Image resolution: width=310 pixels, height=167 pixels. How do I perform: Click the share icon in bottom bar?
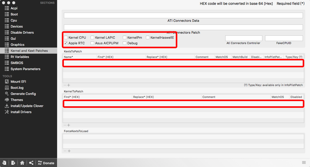coord(31,163)
